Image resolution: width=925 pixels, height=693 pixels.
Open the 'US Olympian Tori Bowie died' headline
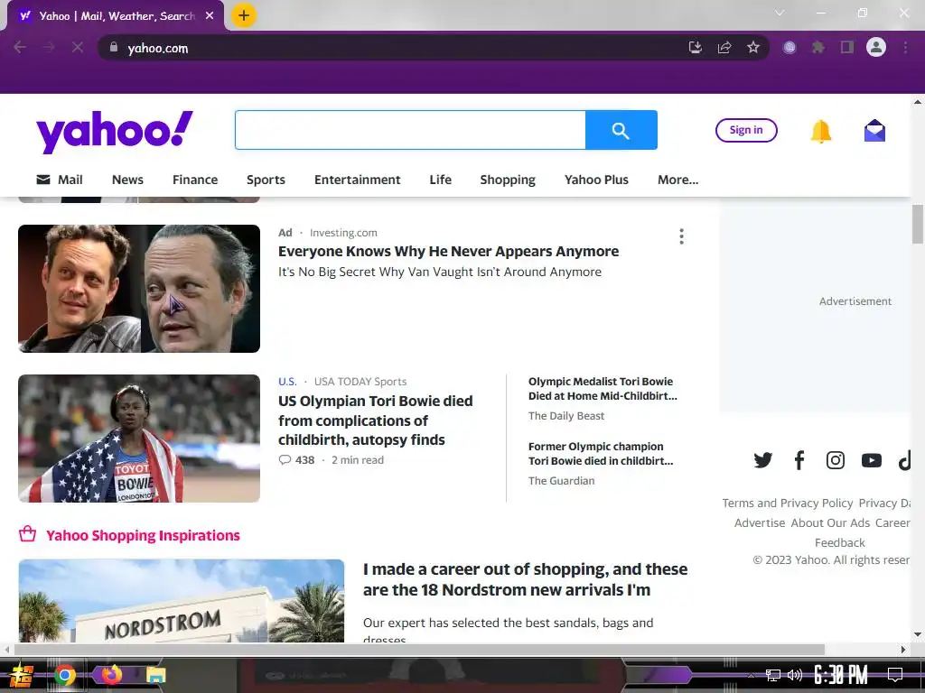coord(376,420)
